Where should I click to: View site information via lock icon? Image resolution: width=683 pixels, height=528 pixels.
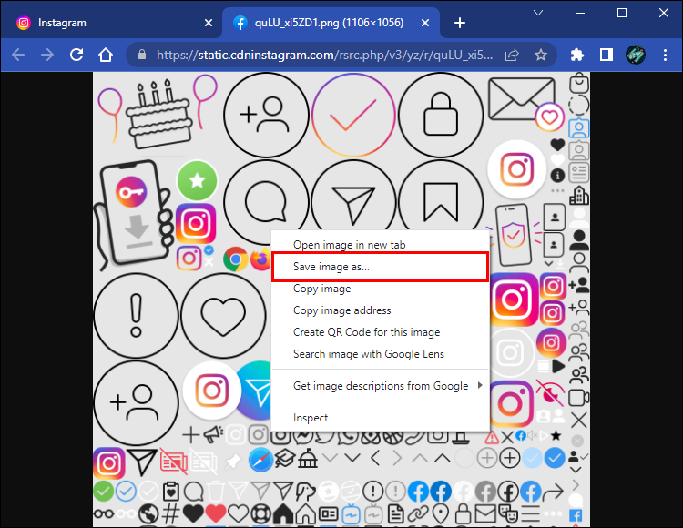click(x=141, y=55)
